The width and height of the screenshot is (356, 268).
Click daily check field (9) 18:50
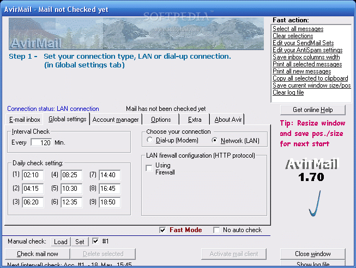click(x=110, y=202)
